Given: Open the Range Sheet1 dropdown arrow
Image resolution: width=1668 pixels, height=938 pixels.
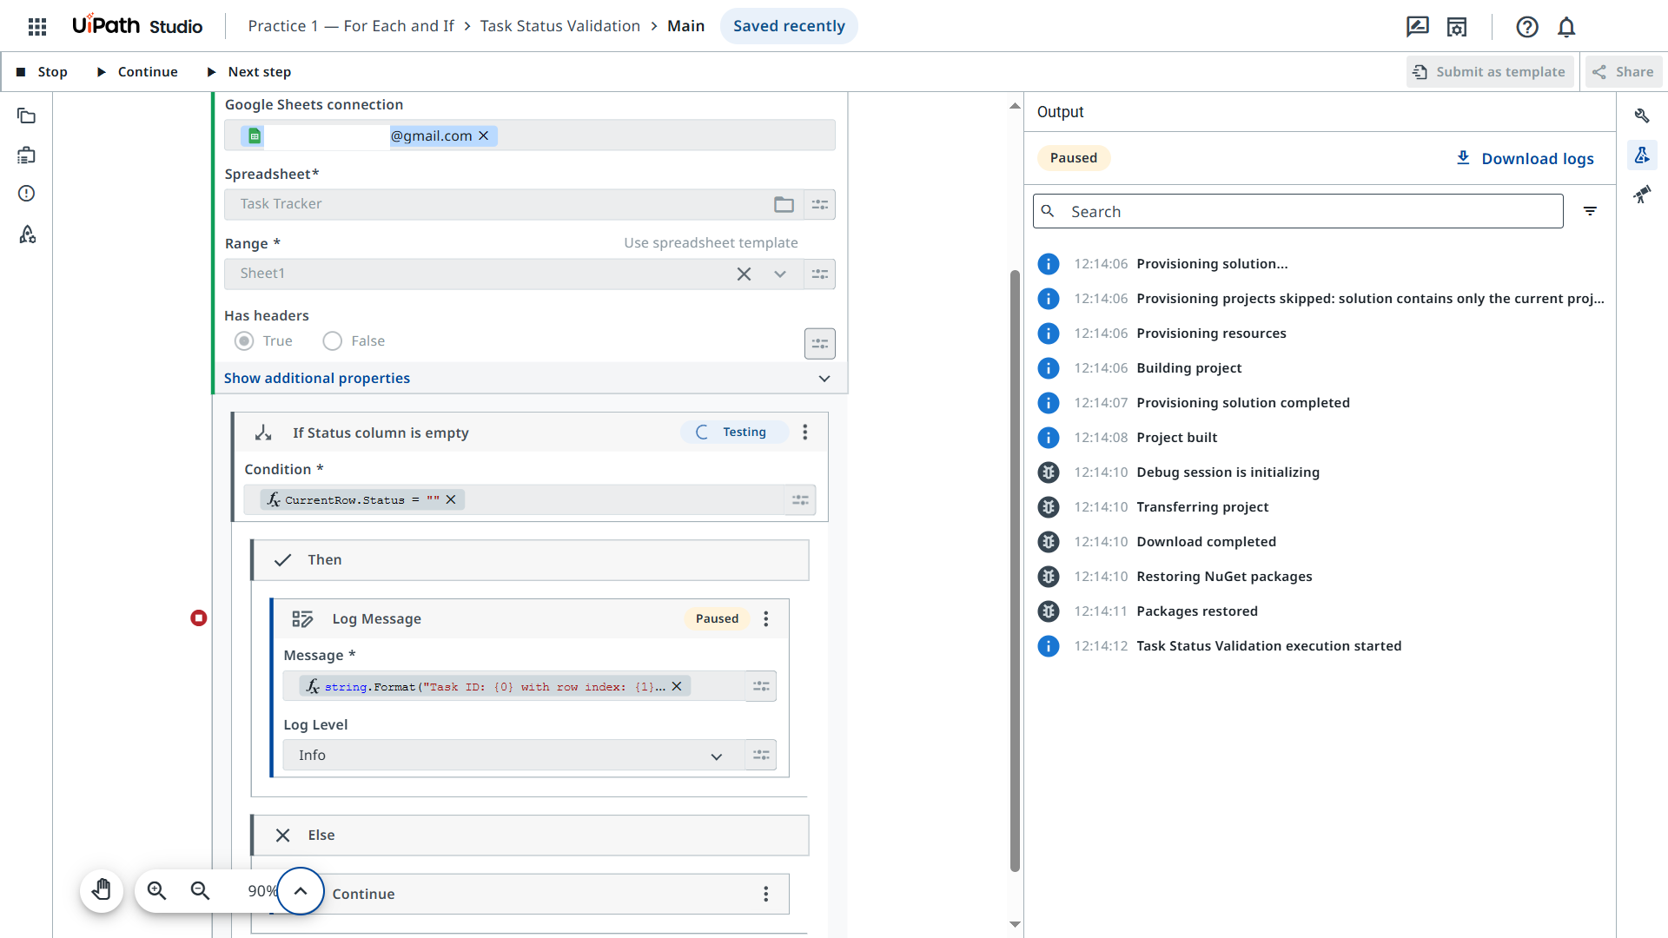Looking at the screenshot, I should 780,274.
